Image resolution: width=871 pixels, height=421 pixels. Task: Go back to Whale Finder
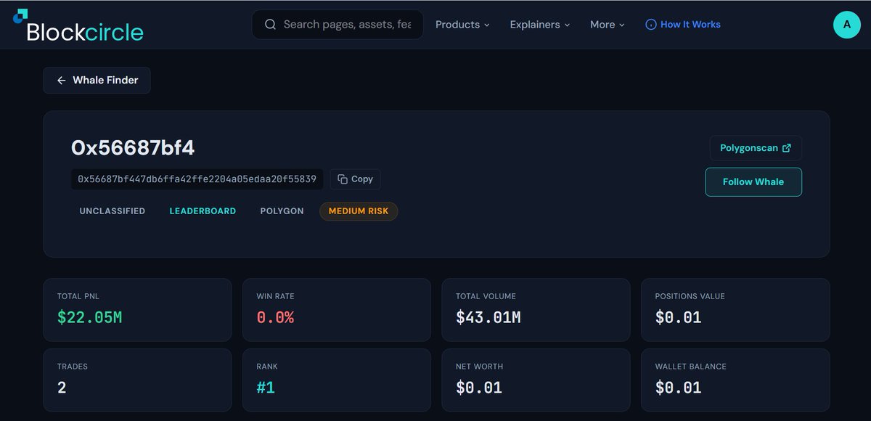(x=97, y=81)
